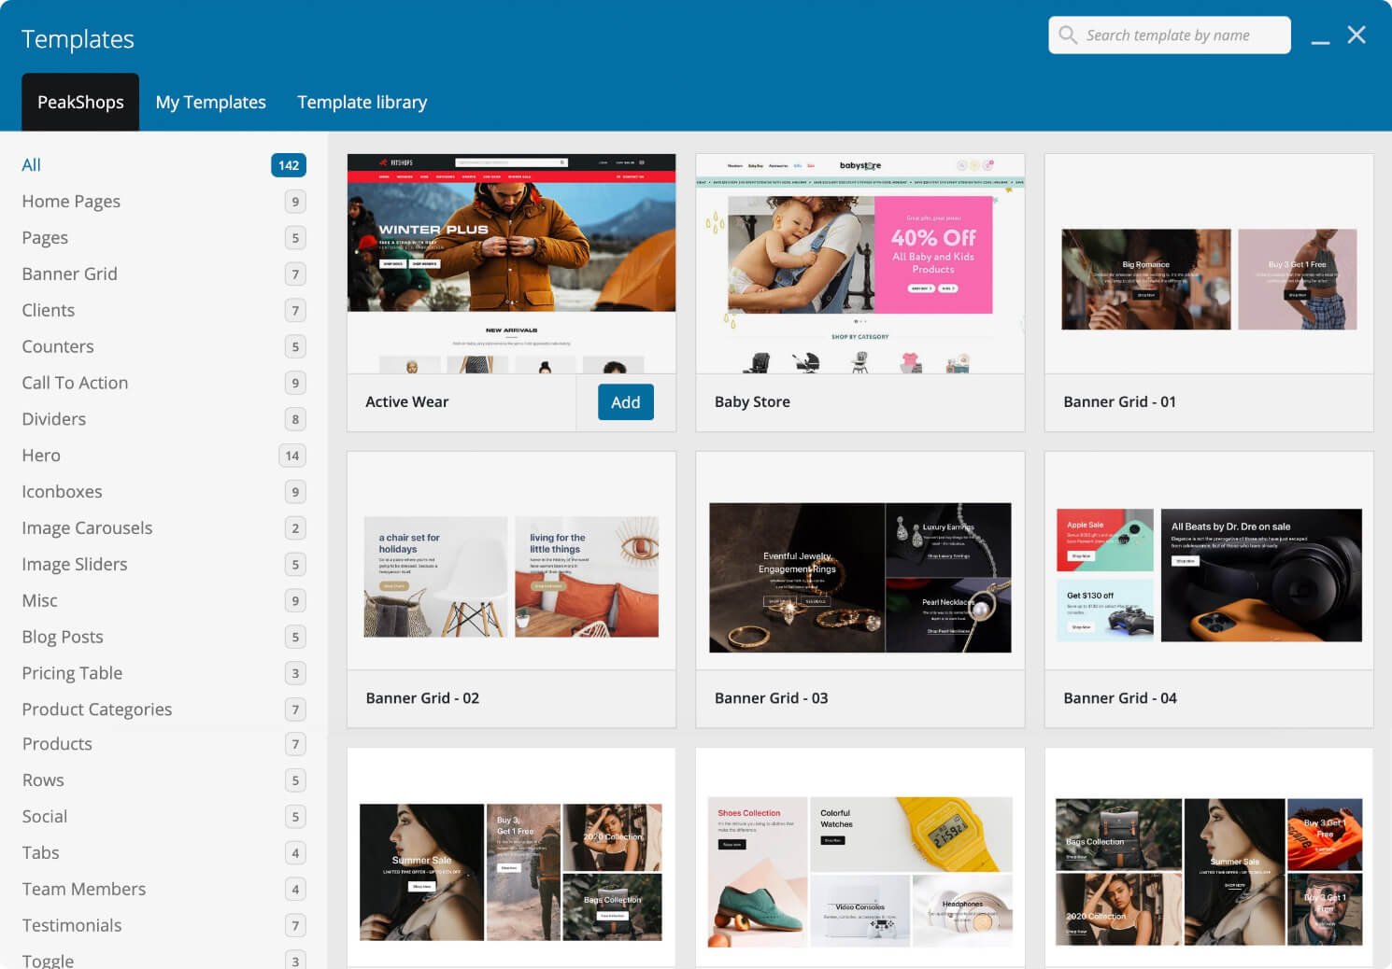This screenshot has width=1392, height=969.
Task: Choose the Testimonials category
Action: click(x=72, y=925)
